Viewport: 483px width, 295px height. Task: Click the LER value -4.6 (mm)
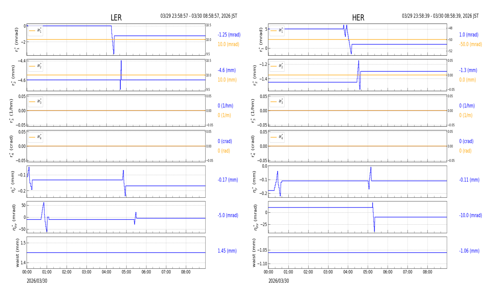click(227, 70)
